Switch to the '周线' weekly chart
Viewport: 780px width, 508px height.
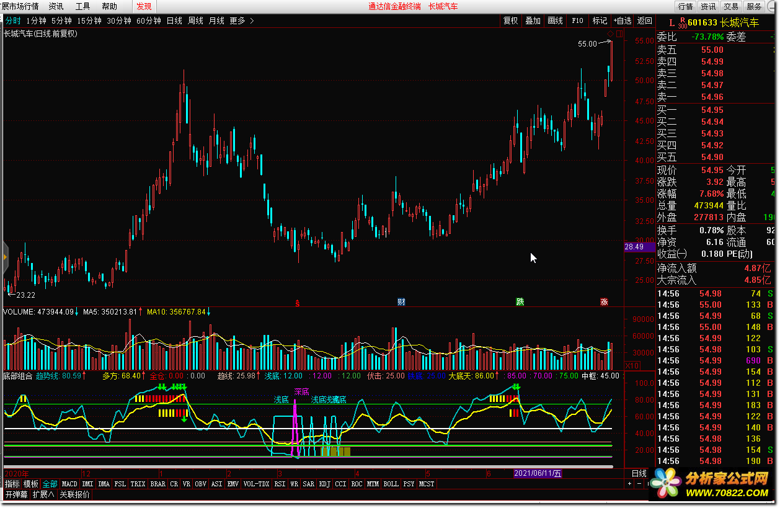[195, 20]
